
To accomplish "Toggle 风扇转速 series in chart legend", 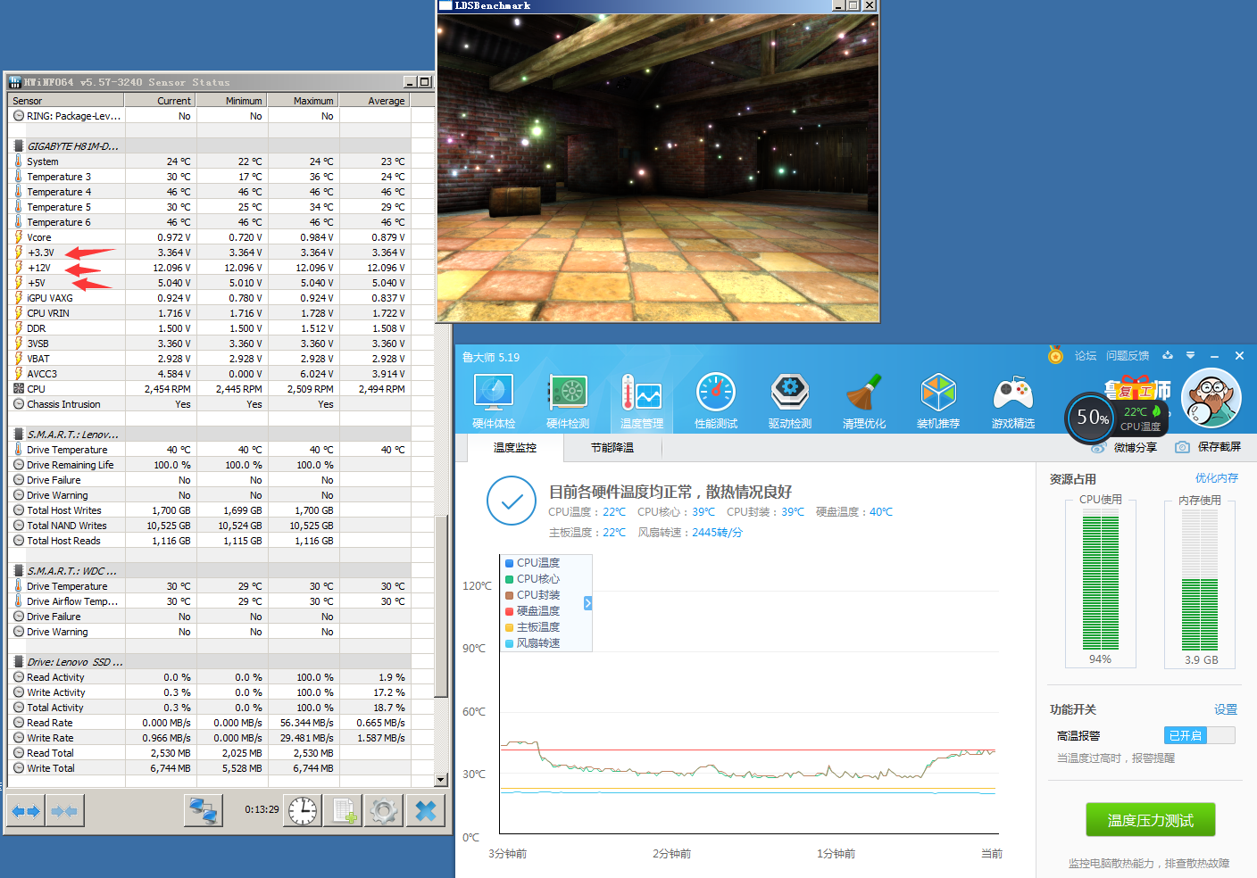I will click(532, 643).
